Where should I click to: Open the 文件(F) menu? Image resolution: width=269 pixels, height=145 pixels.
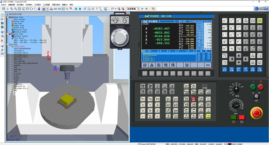(x=4, y=5)
